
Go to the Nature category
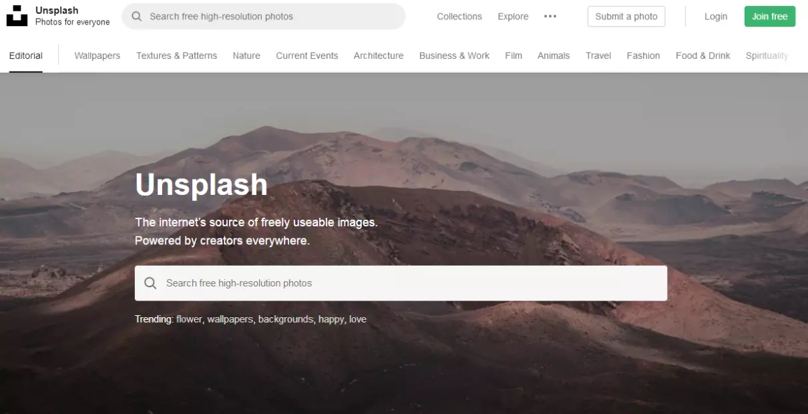click(x=246, y=55)
